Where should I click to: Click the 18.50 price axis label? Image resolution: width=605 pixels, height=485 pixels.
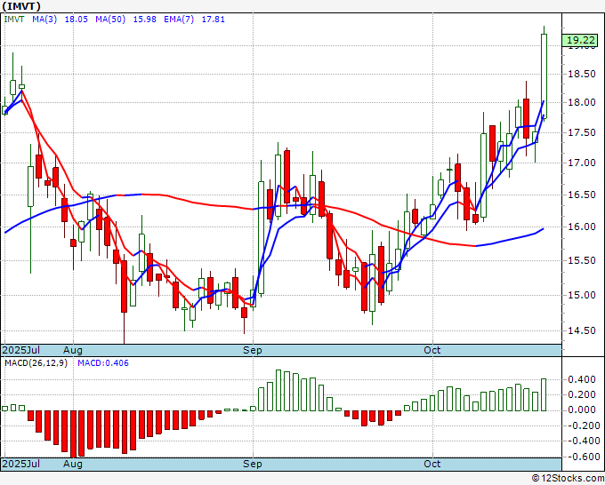tap(582, 74)
